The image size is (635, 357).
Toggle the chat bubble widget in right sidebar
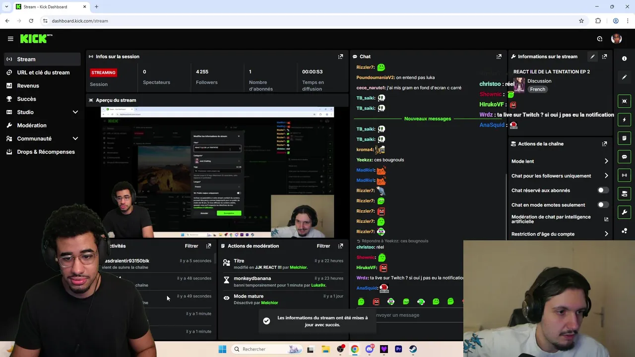[x=624, y=157]
